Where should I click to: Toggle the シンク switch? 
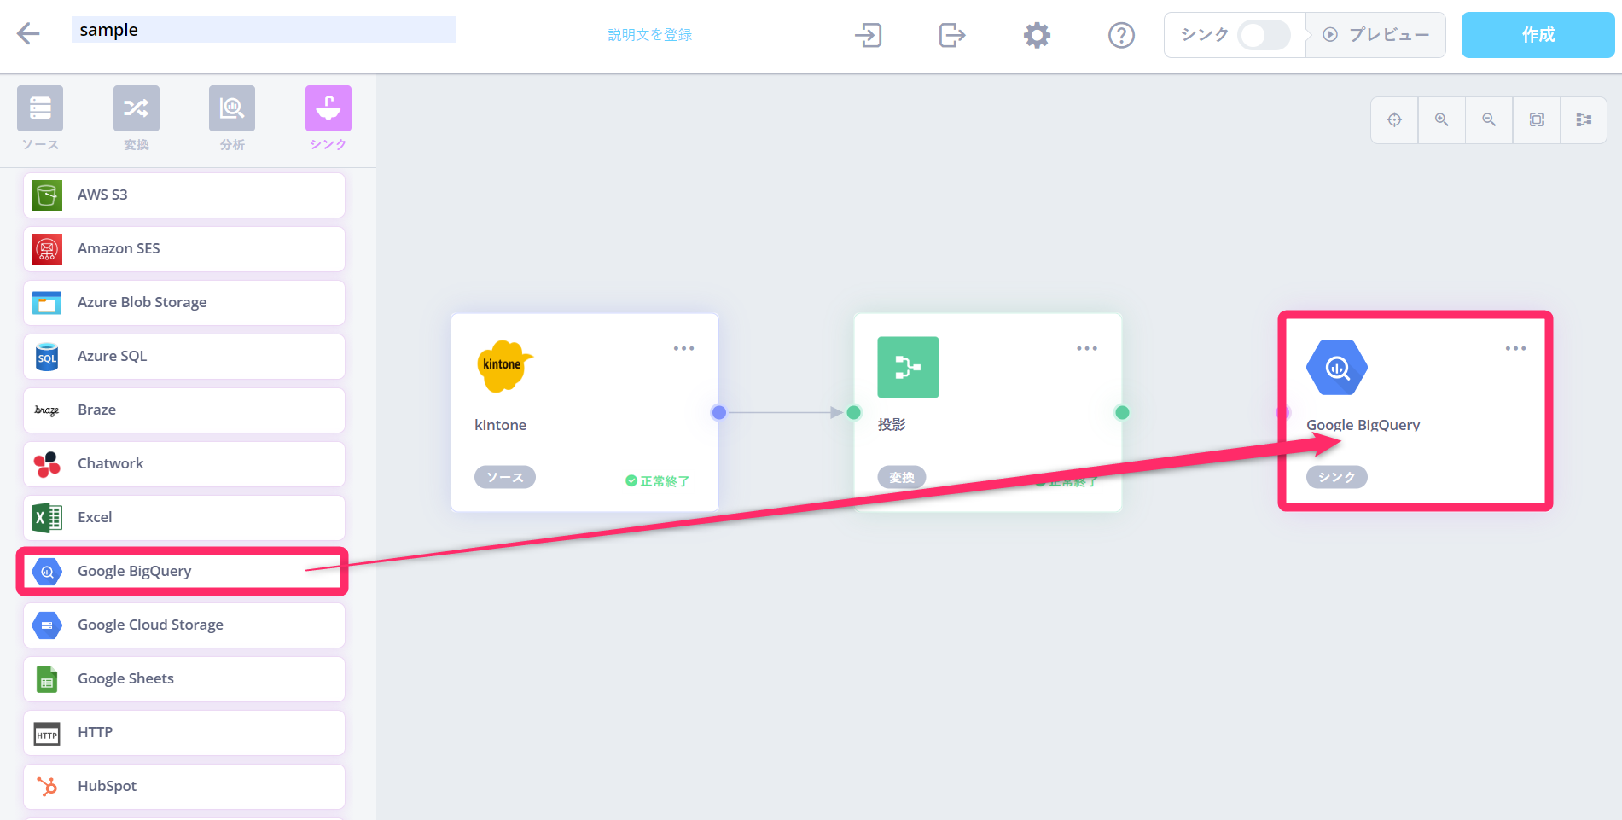point(1264,35)
